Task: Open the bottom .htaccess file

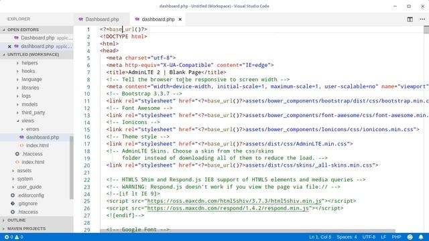Action: point(27,212)
